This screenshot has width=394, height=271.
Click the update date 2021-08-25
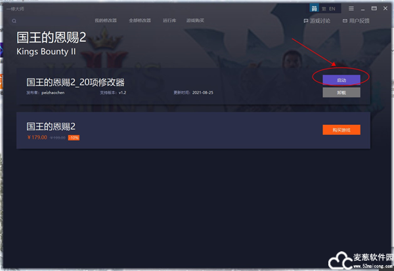[202, 93]
